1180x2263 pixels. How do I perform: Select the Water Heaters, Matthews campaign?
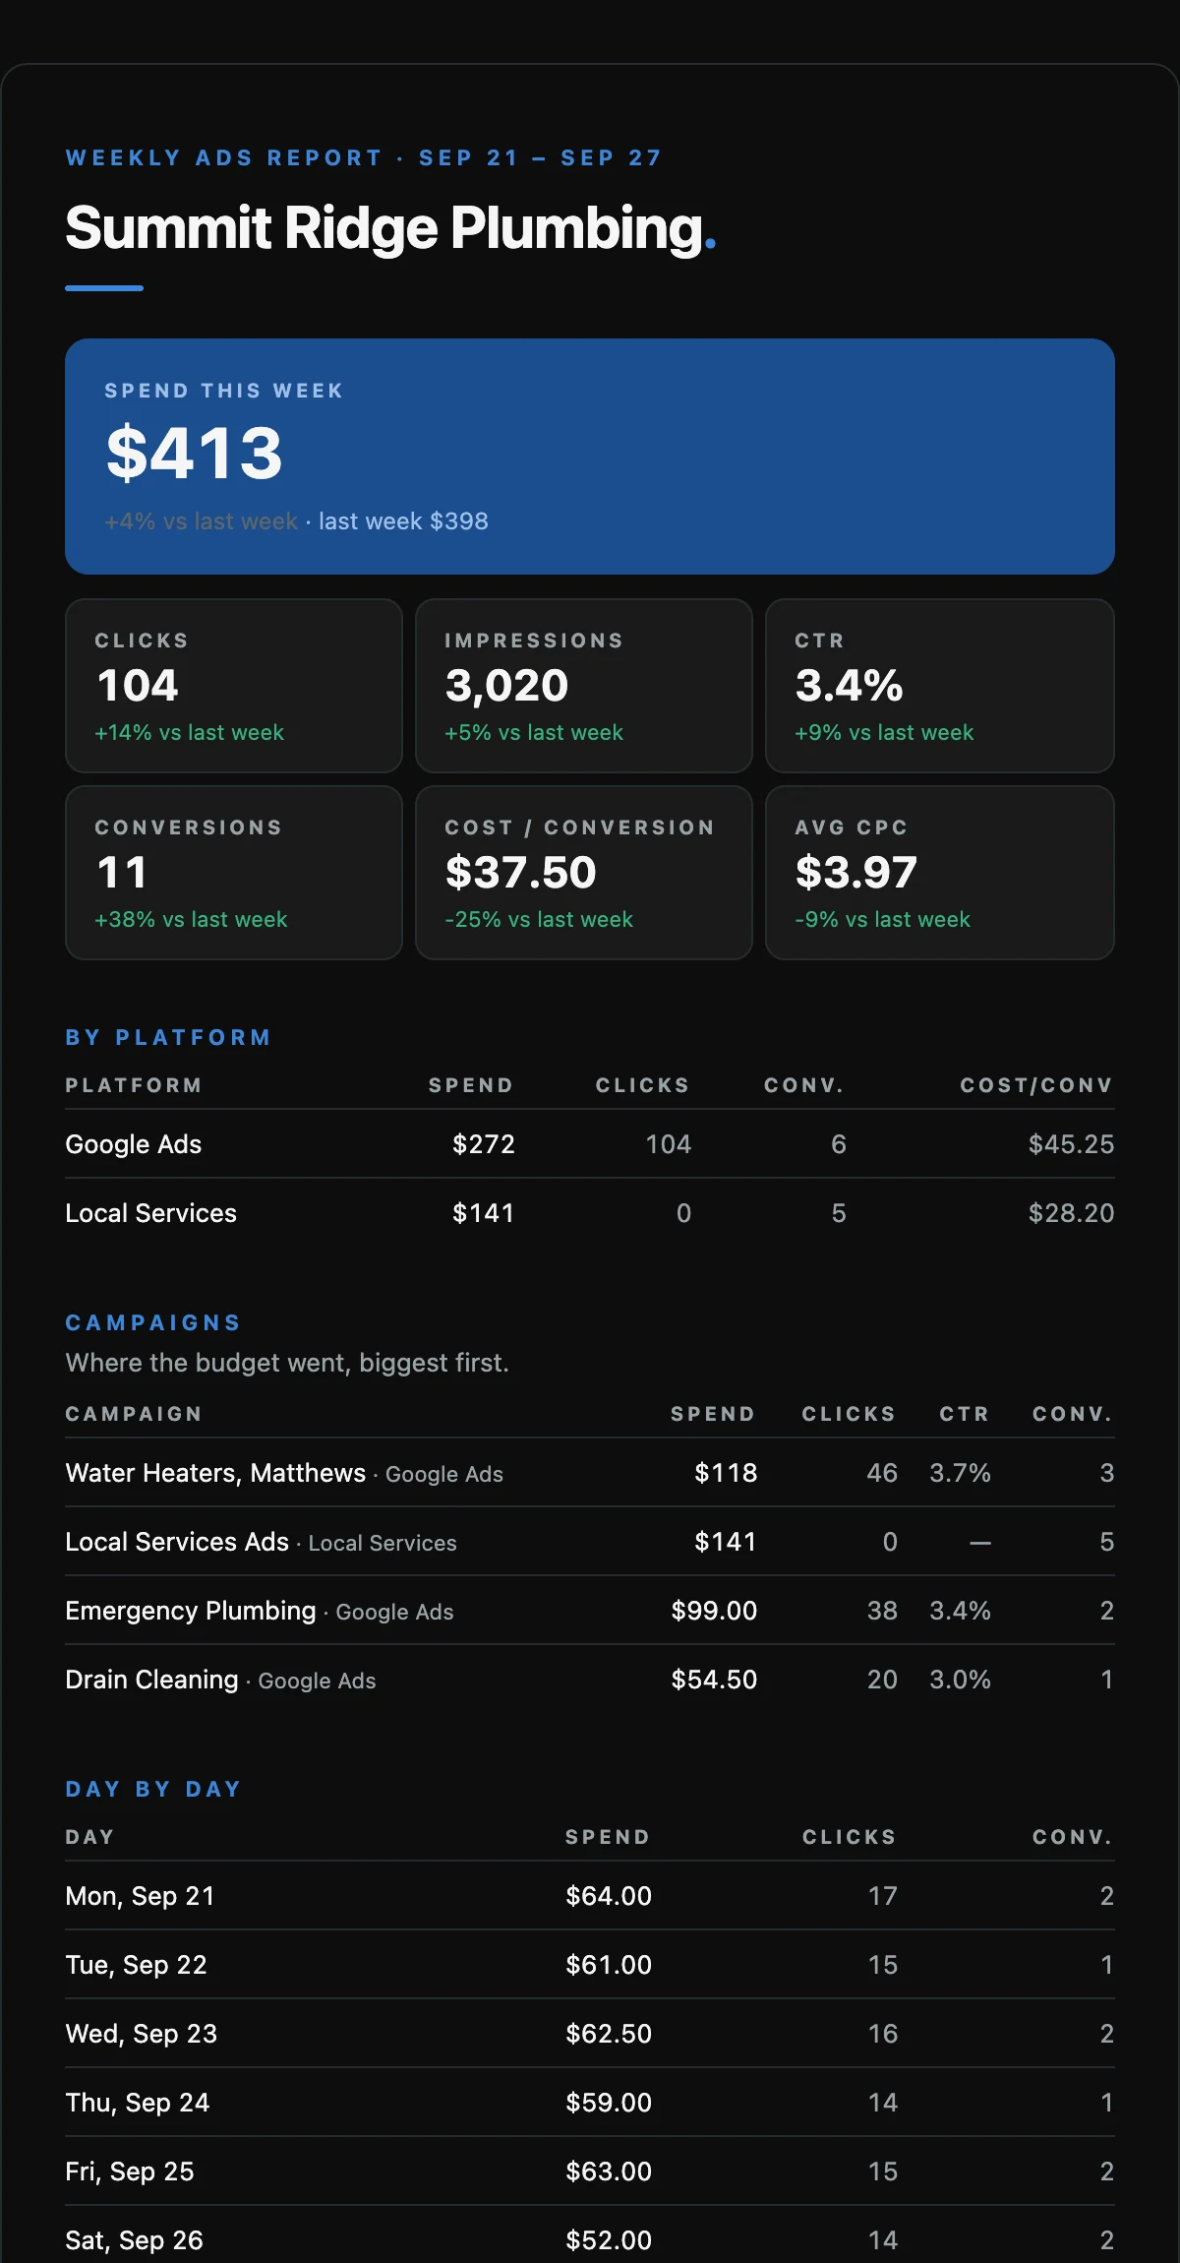click(x=215, y=1473)
